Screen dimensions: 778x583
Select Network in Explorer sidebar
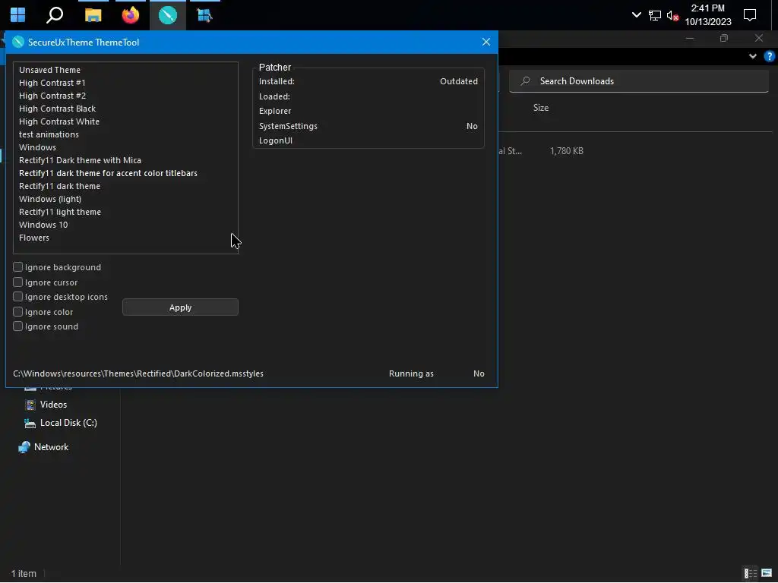click(43, 447)
